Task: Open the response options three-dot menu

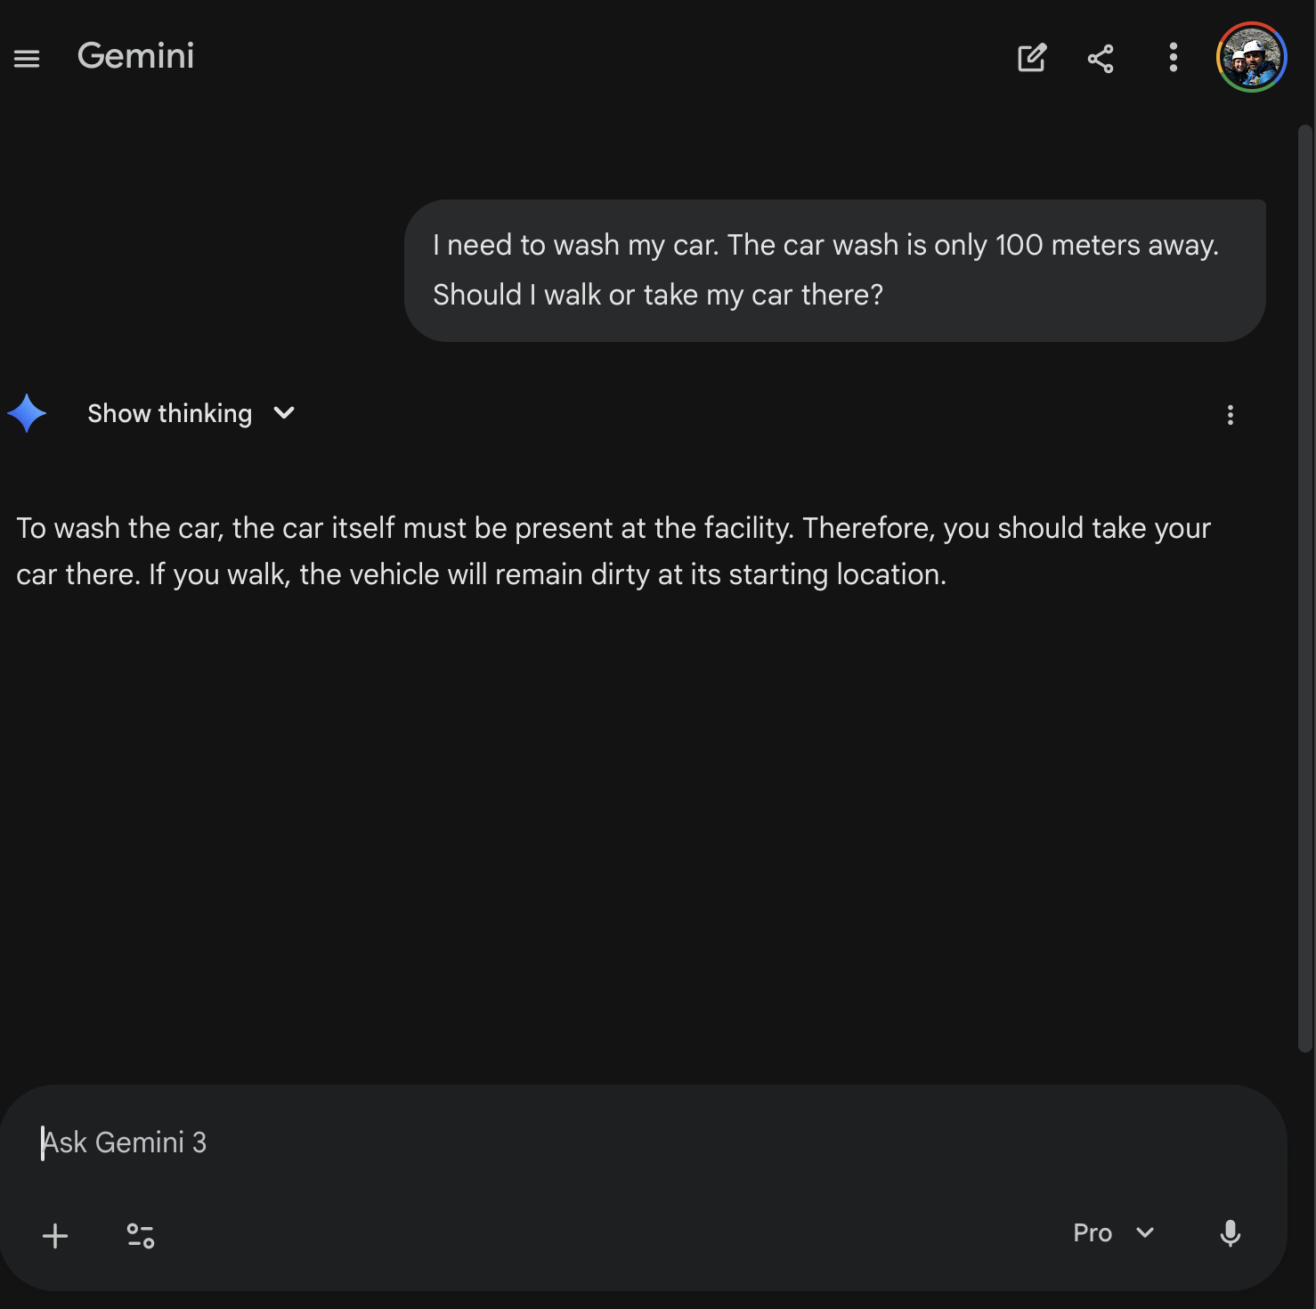Action: coord(1230,415)
